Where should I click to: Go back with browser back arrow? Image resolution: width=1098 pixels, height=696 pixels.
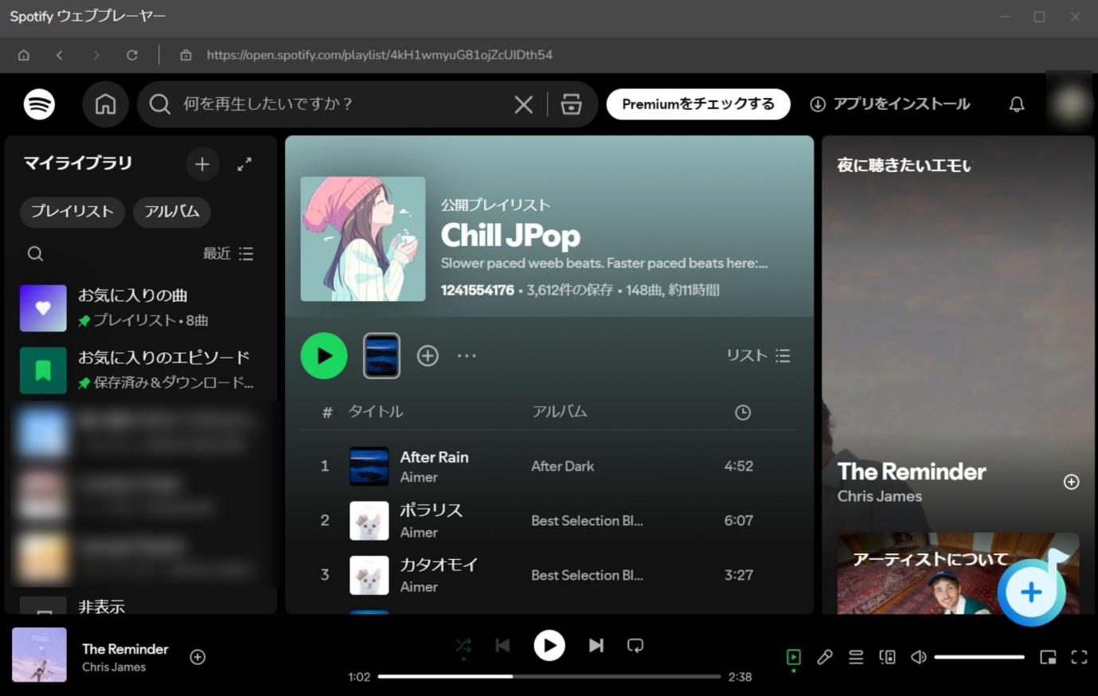tap(60, 55)
